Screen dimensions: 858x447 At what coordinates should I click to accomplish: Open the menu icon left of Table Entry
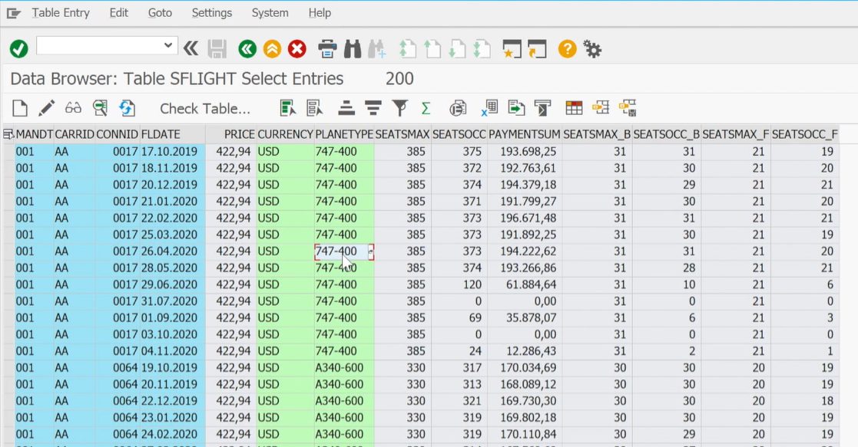pyautogui.click(x=13, y=13)
